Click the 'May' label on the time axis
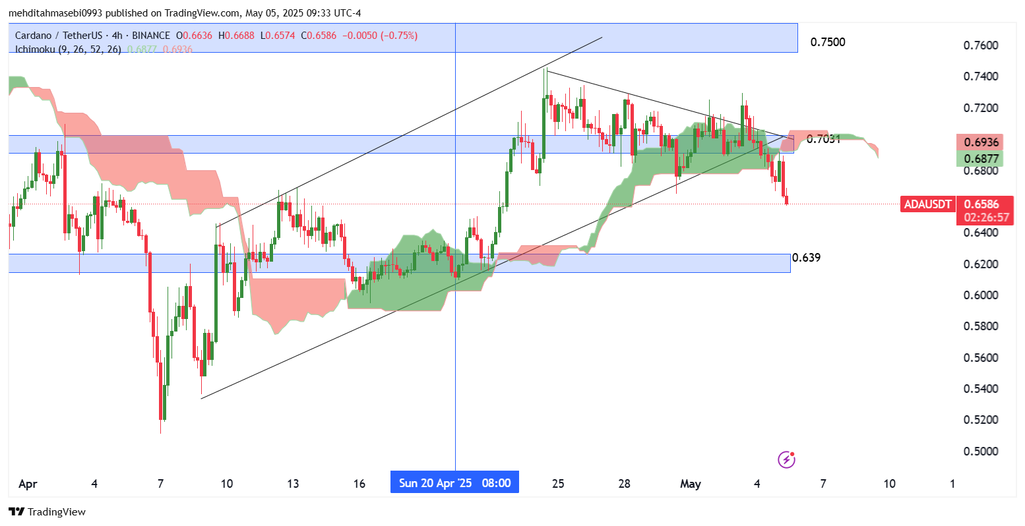 (690, 484)
